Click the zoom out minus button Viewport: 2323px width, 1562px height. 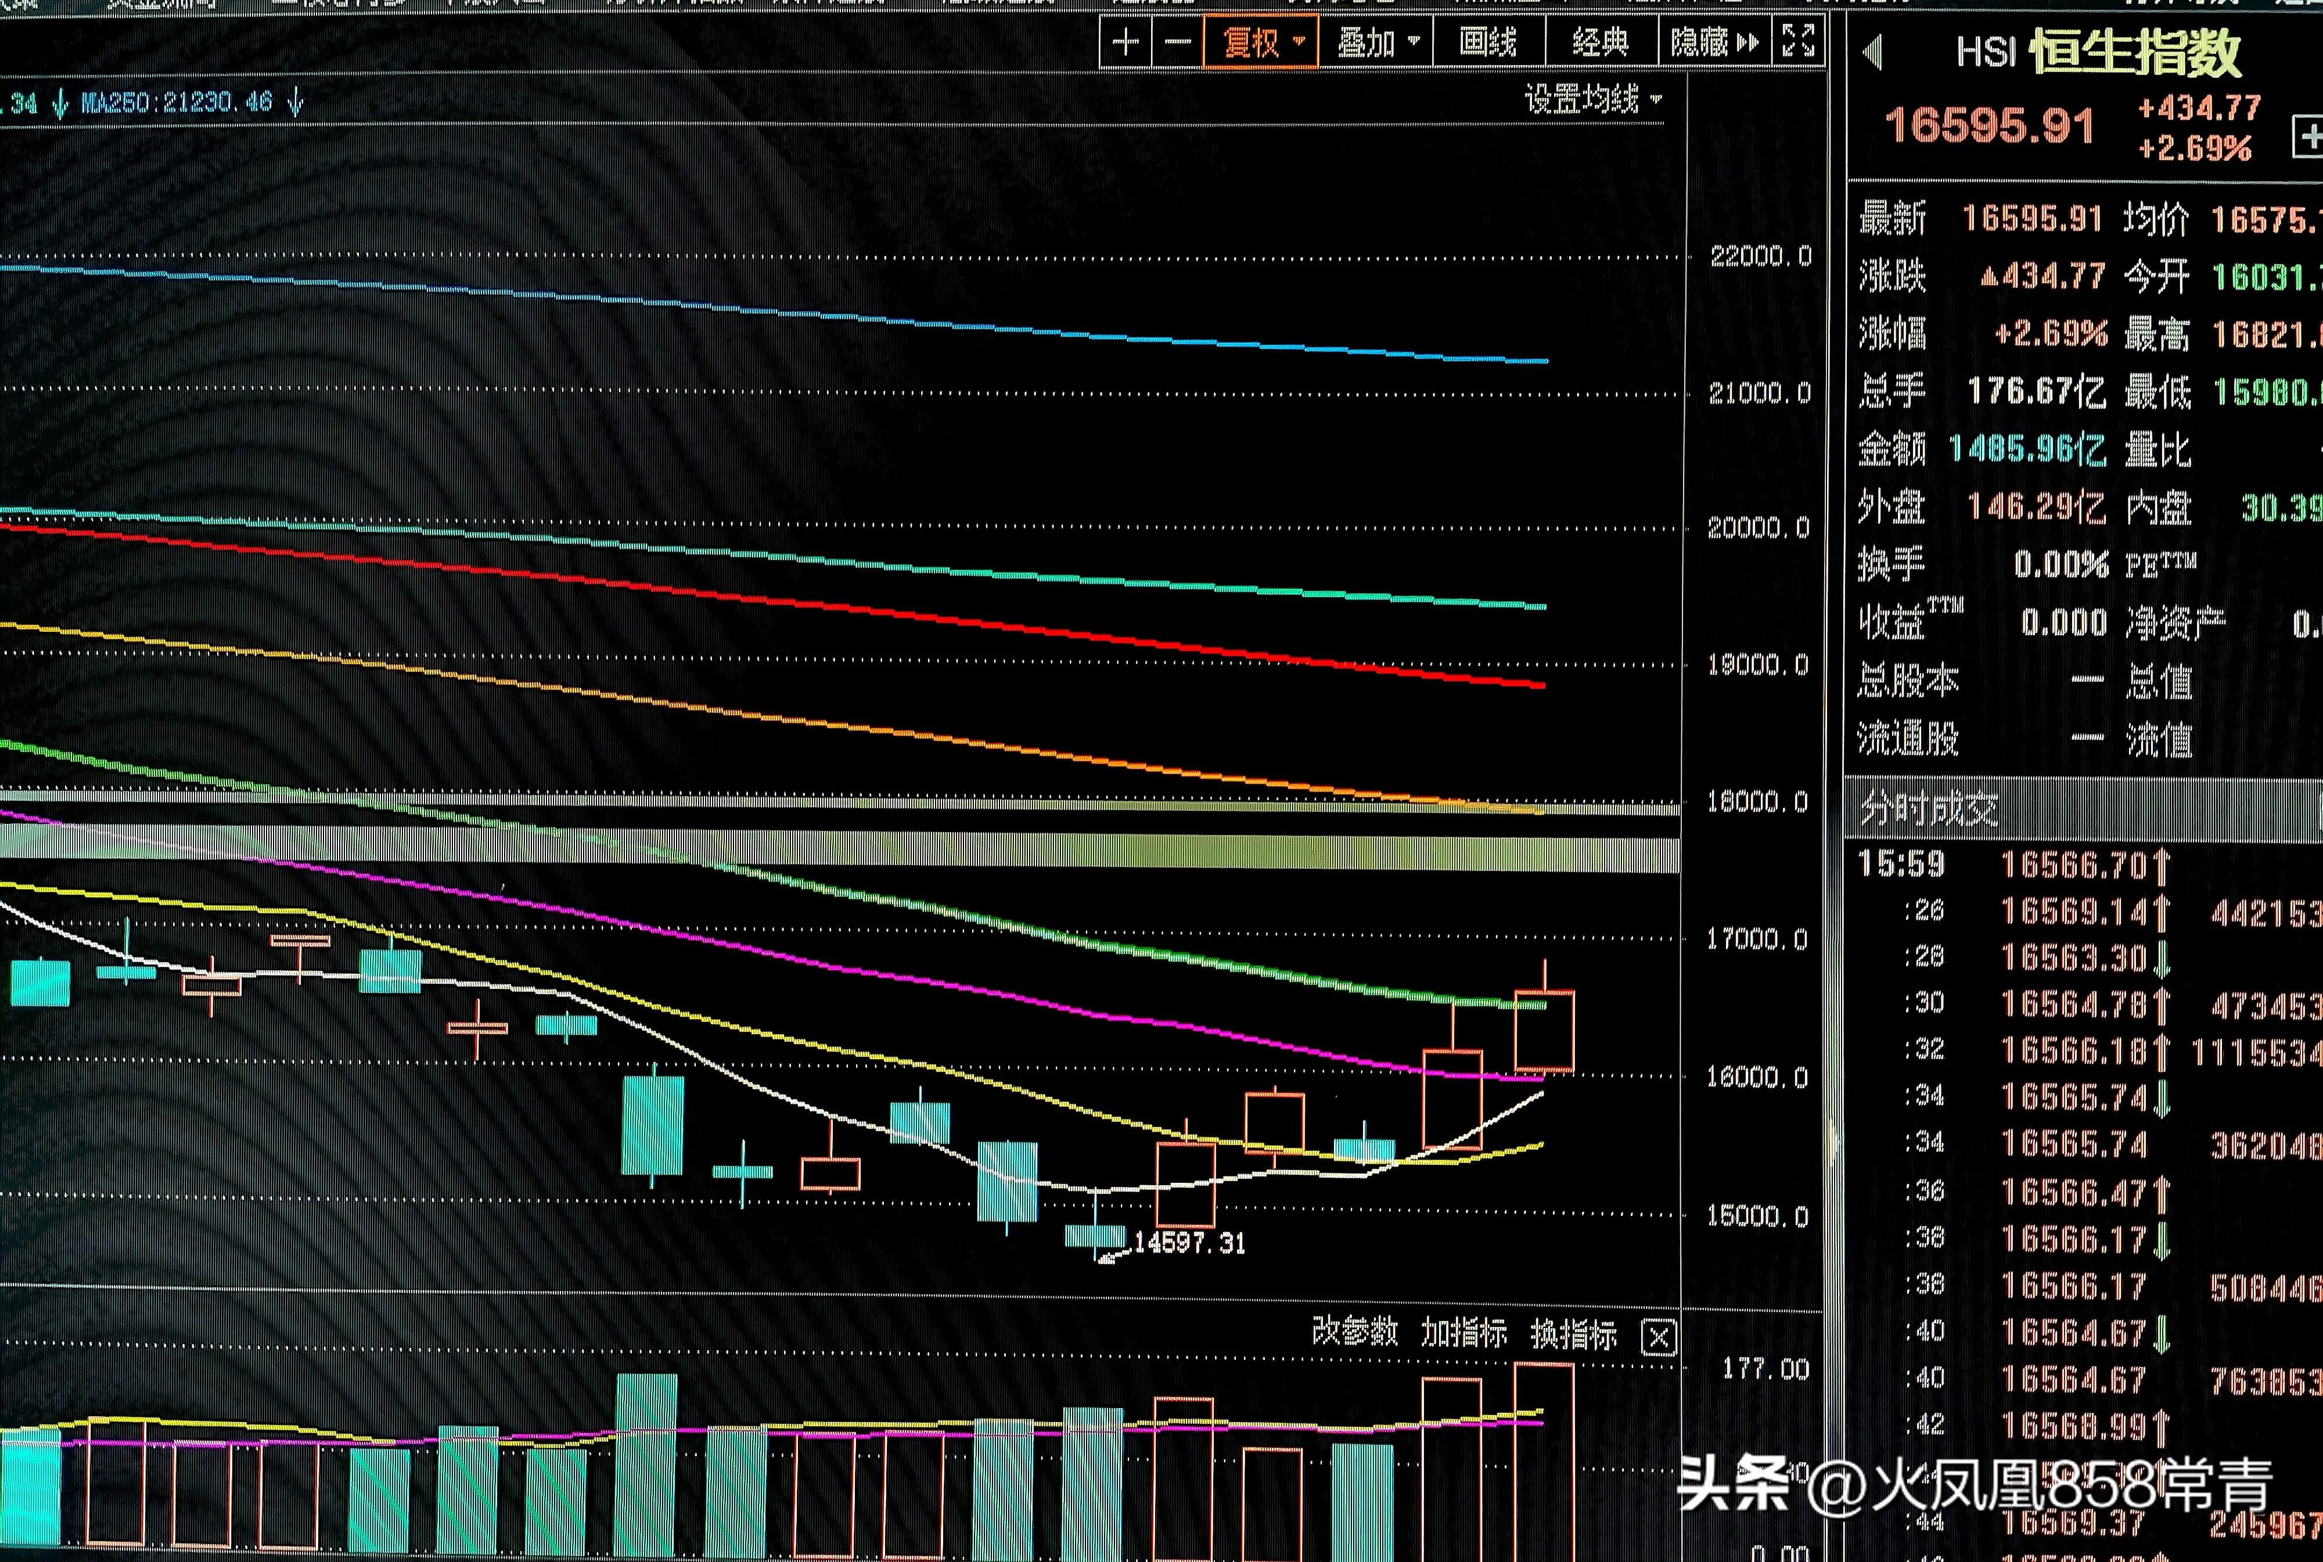click(1177, 43)
